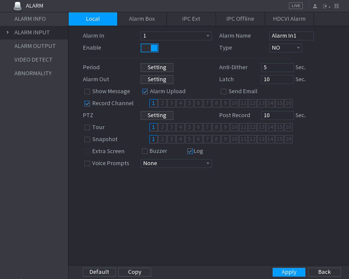This screenshot has height=279, width=349.
Task: Open the IPC Offline tab
Action: 240,19
